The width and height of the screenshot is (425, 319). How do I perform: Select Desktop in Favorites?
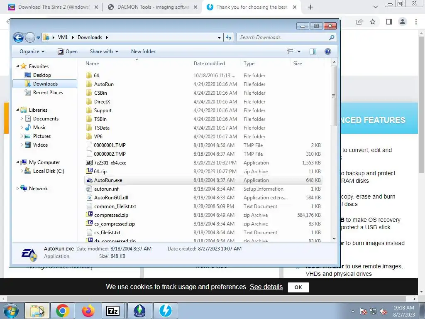pos(42,75)
